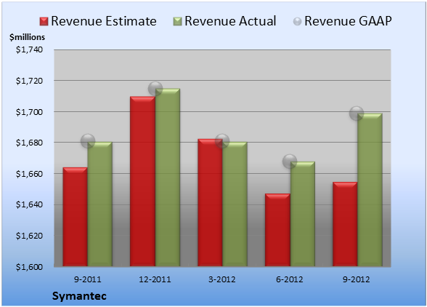Select the red estimate bar for 3-2012

point(210,203)
